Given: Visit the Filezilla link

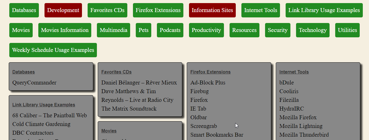Looking at the screenshot, I should pyautogui.click(x=289, y=100).
